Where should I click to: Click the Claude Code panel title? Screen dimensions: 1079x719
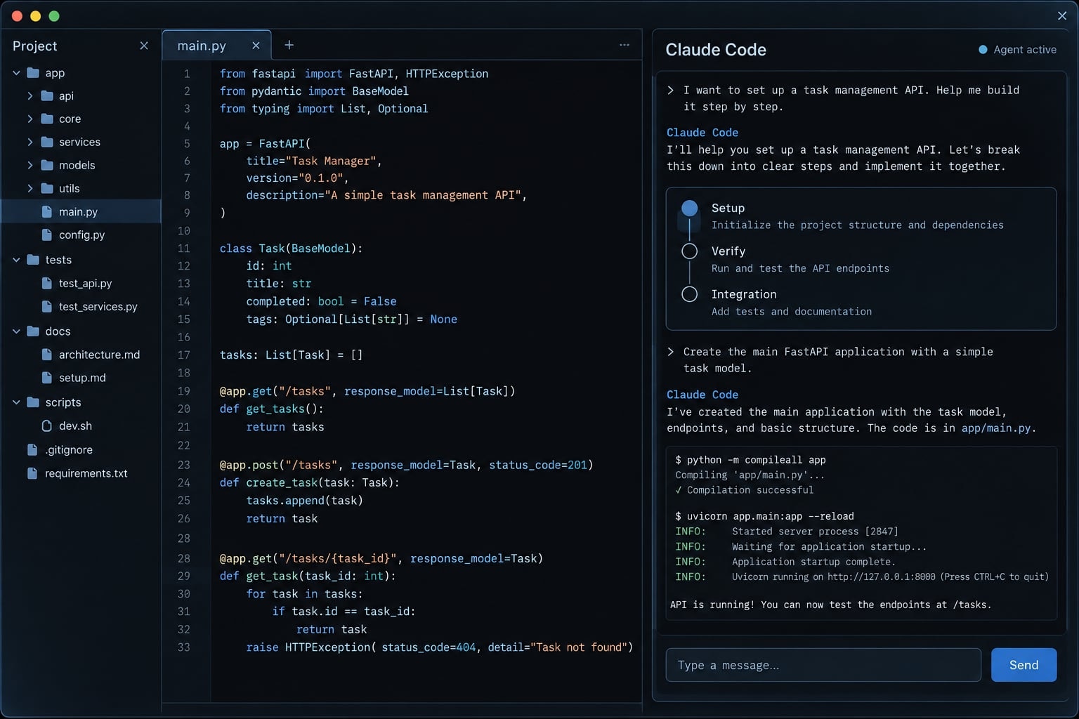click(x=716, y=50)
